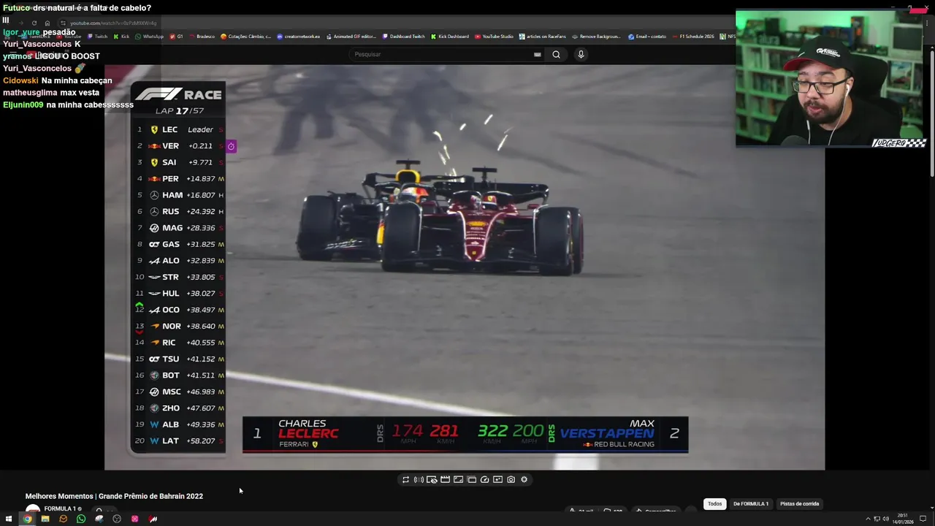Click the LAT +58.207 timing row
Image resolution: width=935 pixels, height=526 pixels.
pyautogui.click(x=179, y=441)
